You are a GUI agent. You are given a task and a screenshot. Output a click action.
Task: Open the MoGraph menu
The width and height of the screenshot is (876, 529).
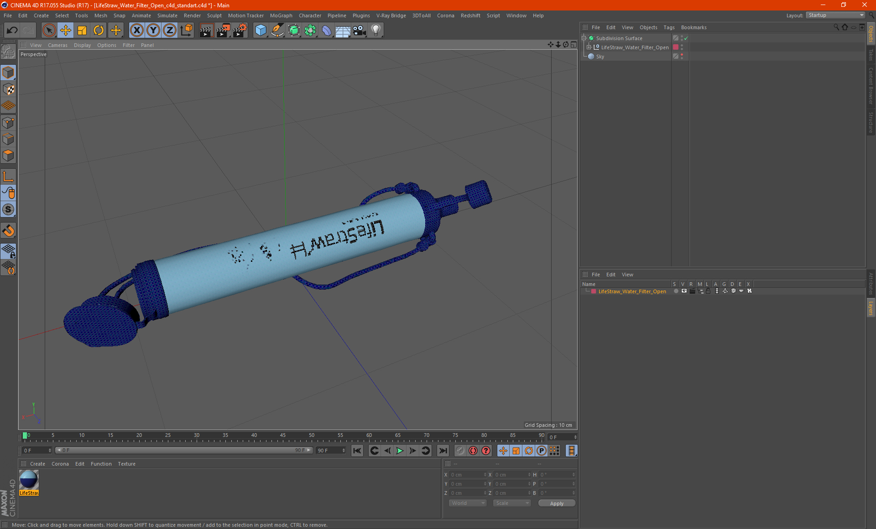[281, 16]
